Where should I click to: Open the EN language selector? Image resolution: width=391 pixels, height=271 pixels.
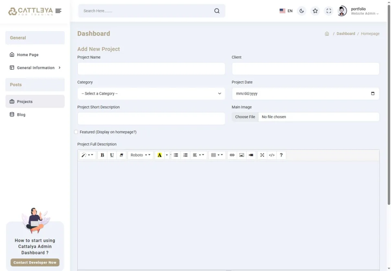(x=286, y=11)
